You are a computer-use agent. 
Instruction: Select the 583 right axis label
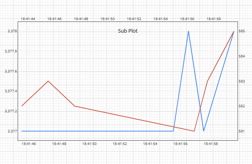click(x=242, y=81)
